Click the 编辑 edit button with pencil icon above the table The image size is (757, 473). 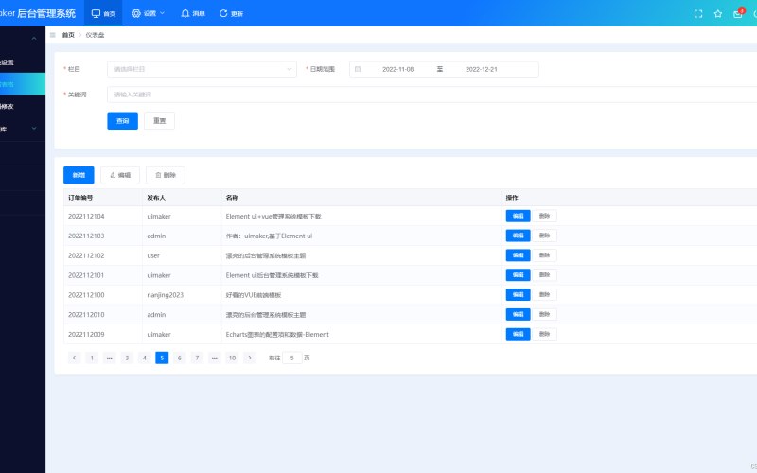(120, 175)
